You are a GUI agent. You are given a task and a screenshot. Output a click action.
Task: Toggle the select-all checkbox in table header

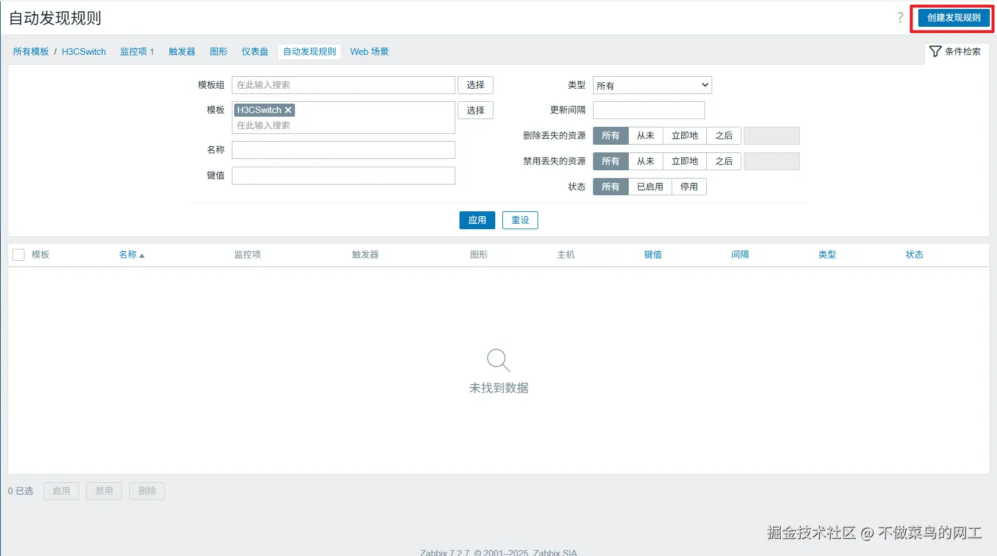pos(18,255)
